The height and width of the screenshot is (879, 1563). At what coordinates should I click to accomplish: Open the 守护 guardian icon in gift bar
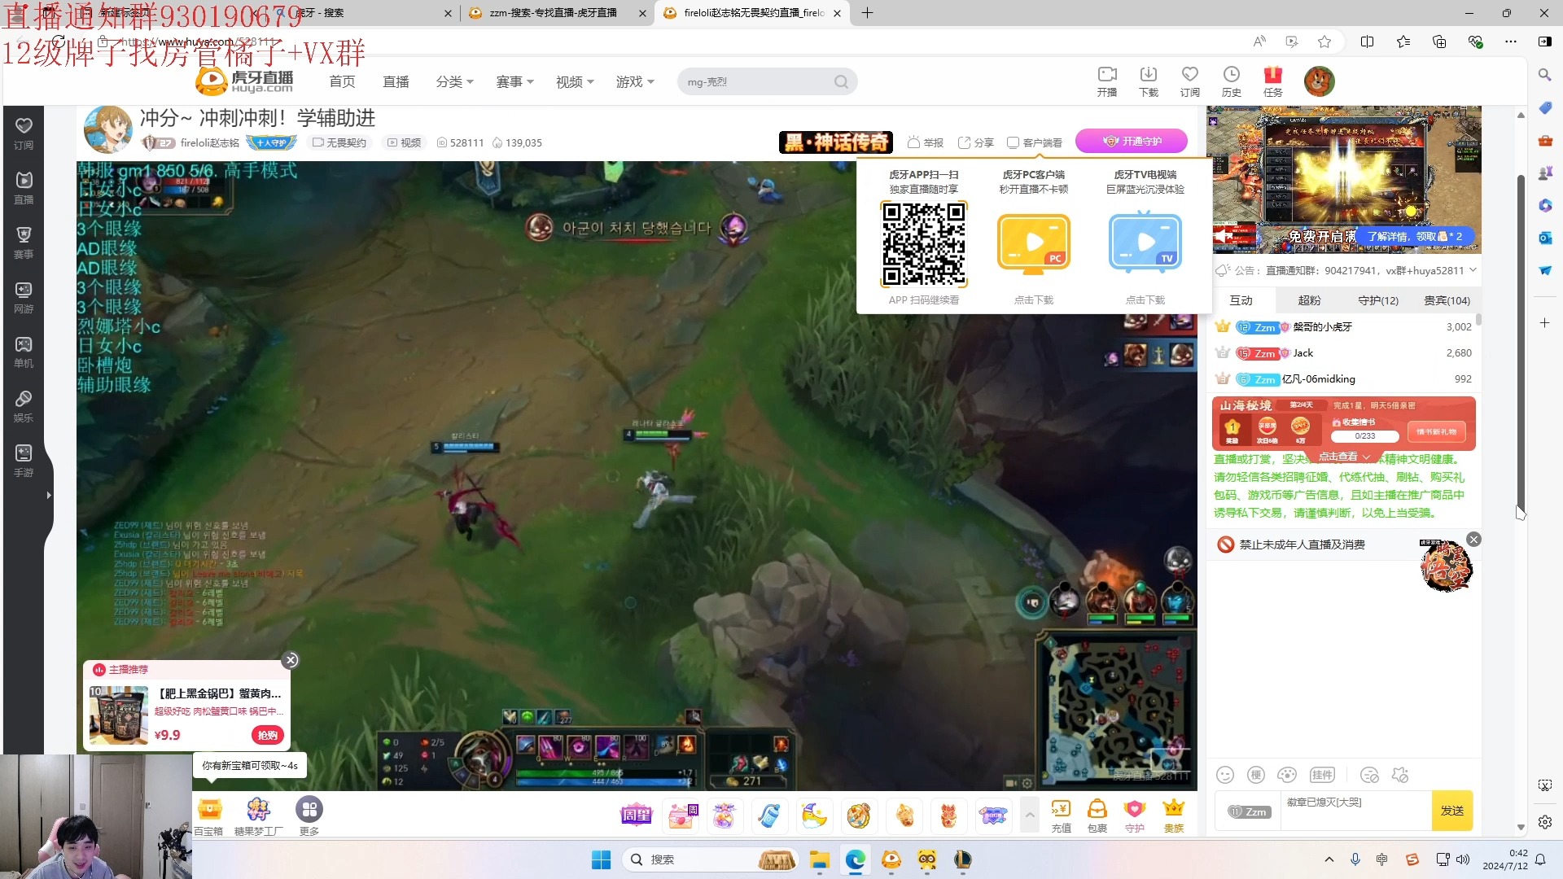1135,816
